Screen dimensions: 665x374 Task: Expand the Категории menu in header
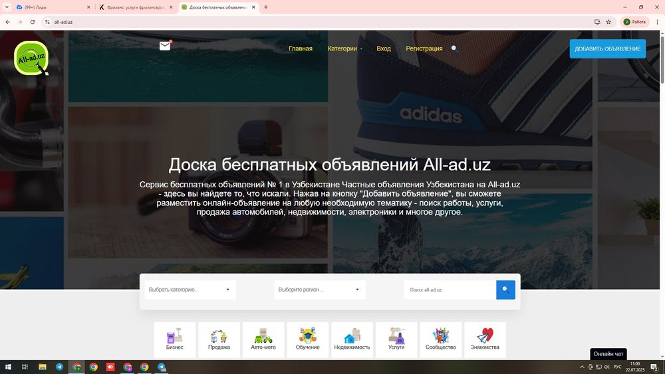(x=344, y=48)
